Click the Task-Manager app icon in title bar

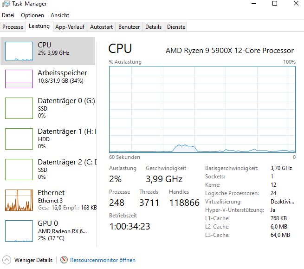(x=6, y=4)
